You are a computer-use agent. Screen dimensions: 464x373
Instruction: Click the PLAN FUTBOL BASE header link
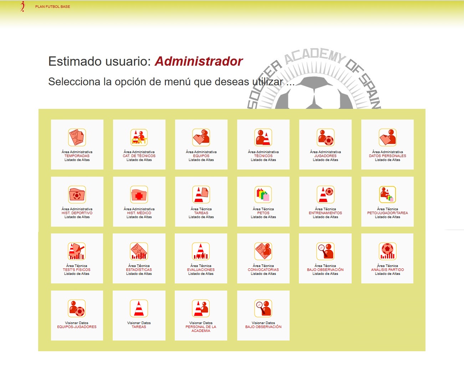(x=52, y=6)
